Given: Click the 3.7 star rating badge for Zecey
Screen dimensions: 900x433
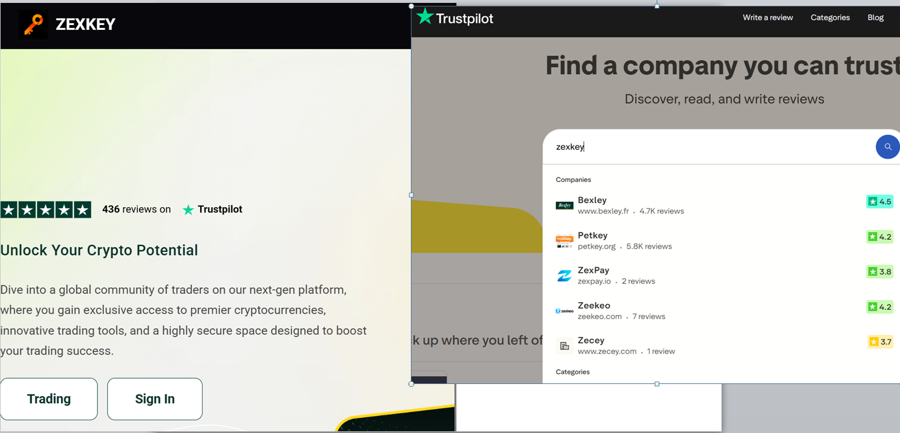Looking at the screenshot, I should click(880, 342).
